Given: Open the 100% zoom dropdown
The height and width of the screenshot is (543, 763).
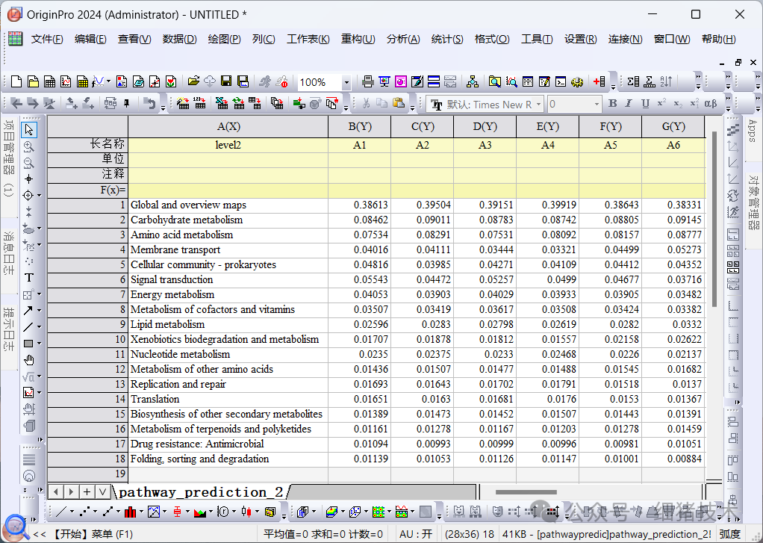Looking at the screenshot, I should click(x=346, y=82).
